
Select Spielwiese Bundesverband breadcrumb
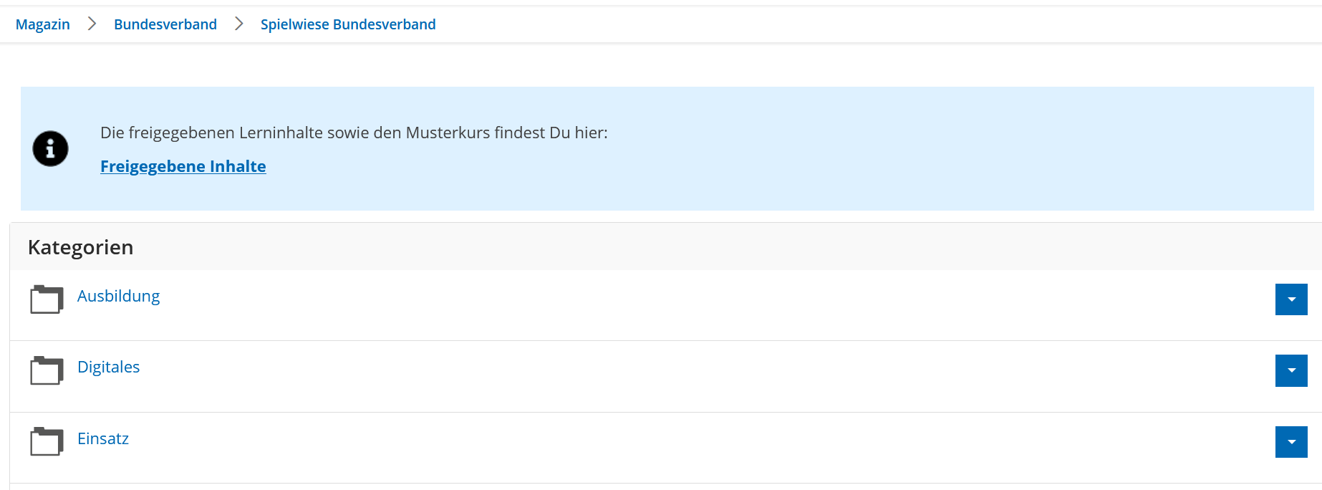pyautogui.click(x=347, y=24)
